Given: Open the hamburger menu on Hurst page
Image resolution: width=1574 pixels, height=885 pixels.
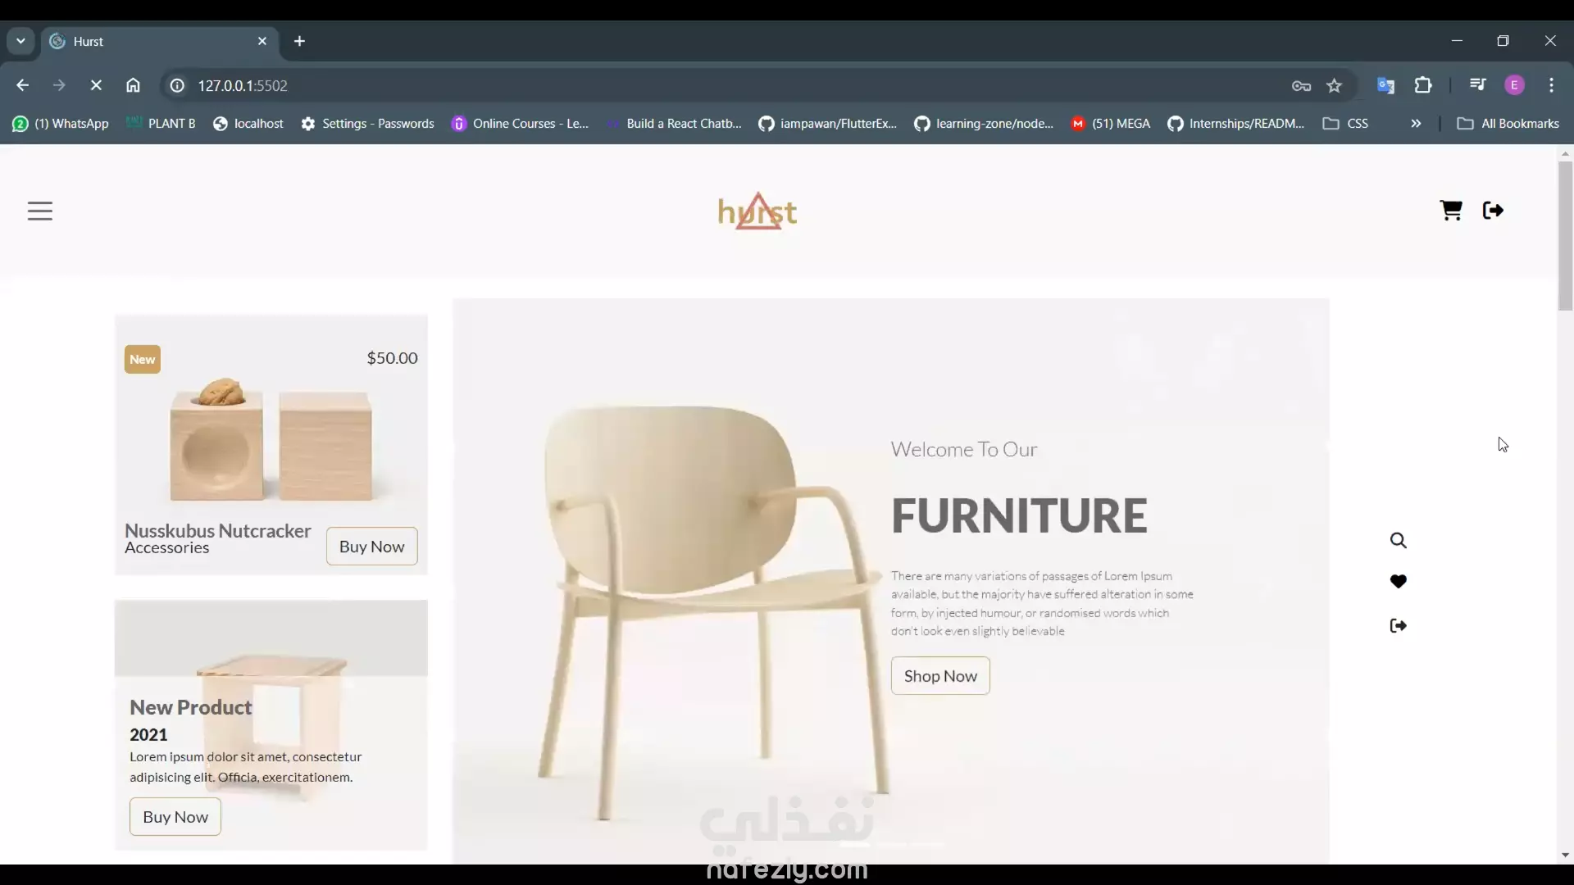Looking at the screenshot, I should pos(40,211).
